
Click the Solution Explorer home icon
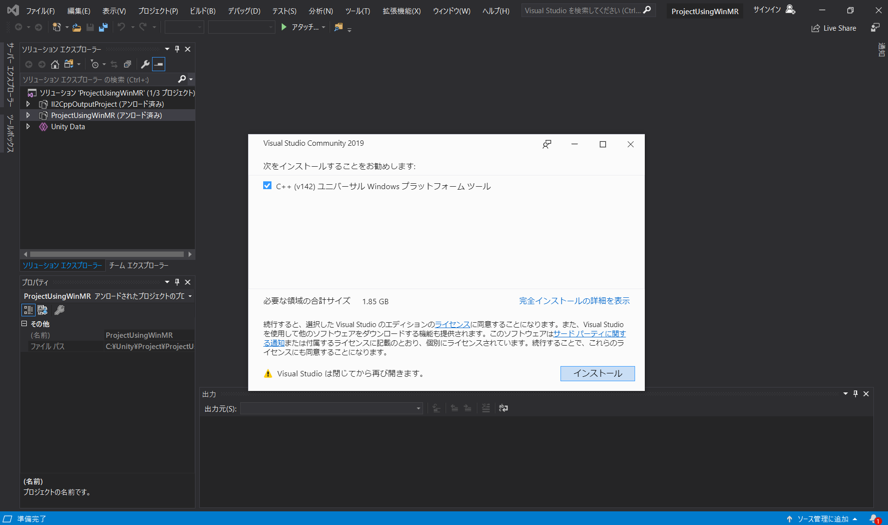tap(55, 64)
